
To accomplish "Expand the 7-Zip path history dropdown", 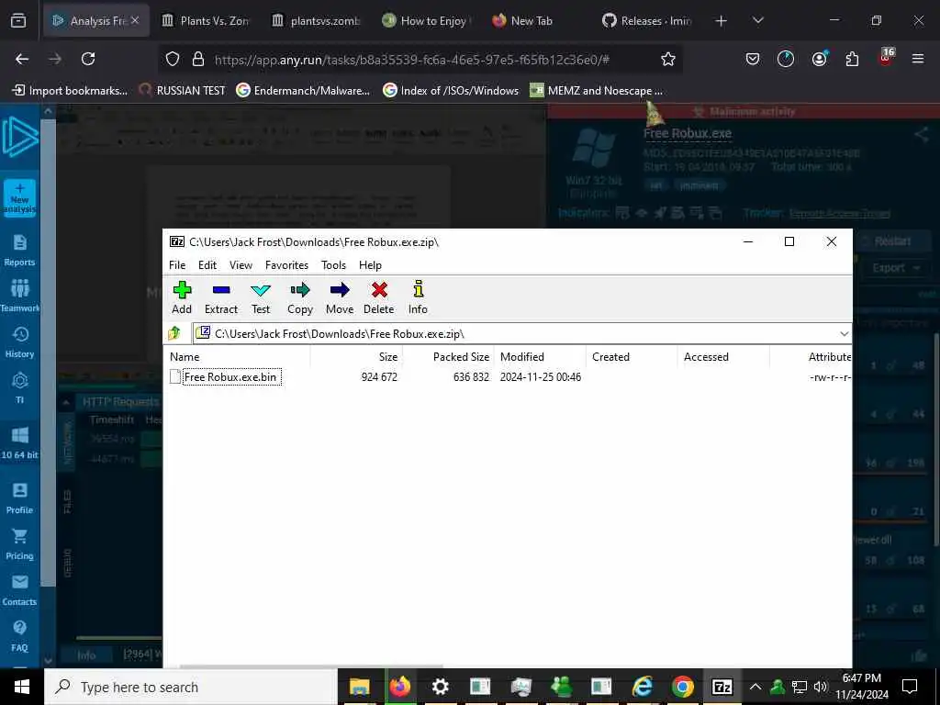I will tap(845, 334).
